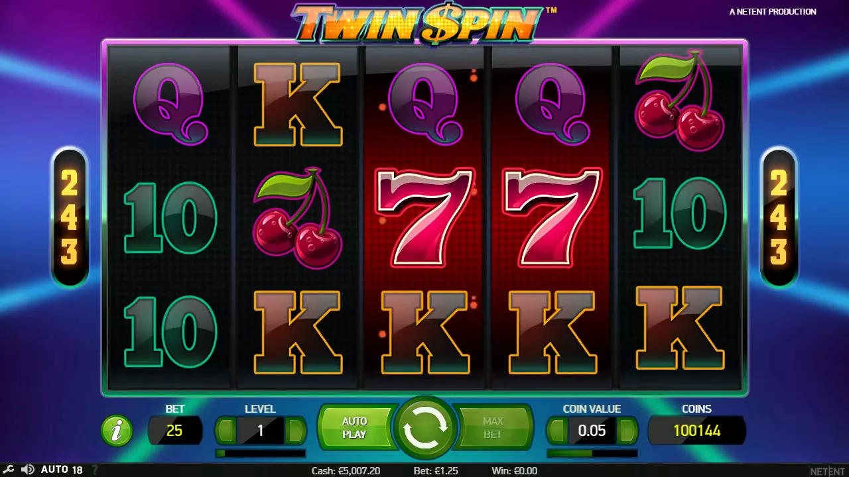Click the Bet amount display
849x477 pixels.
(x=174, y=431)
